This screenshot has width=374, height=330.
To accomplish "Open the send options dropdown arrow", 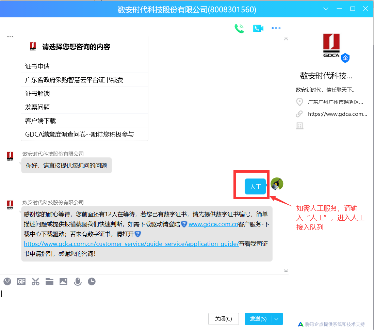I will click(277, 319).
